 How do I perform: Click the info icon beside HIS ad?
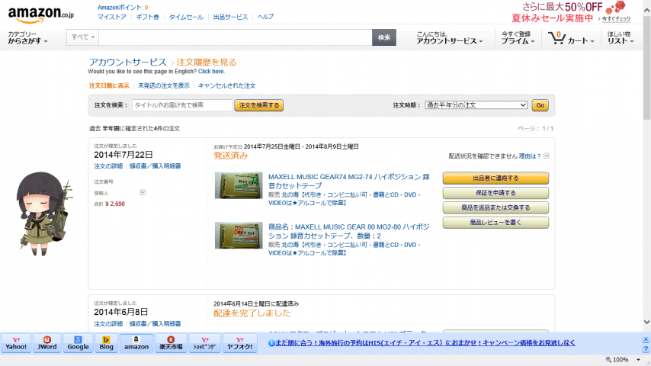click(271, 342)
